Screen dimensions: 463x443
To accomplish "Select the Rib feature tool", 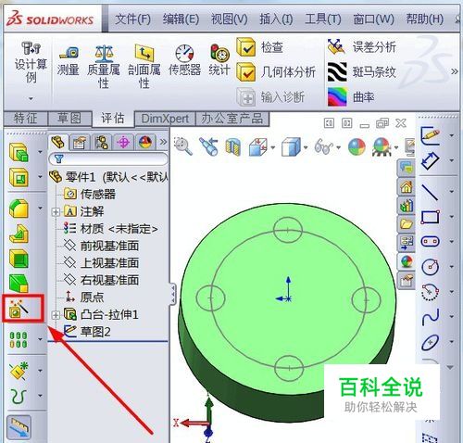I will 19,234.
